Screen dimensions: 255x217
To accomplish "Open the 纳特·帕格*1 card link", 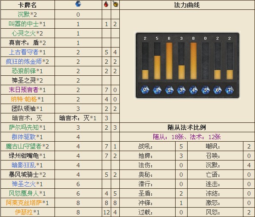I will (x=27, y=99).
